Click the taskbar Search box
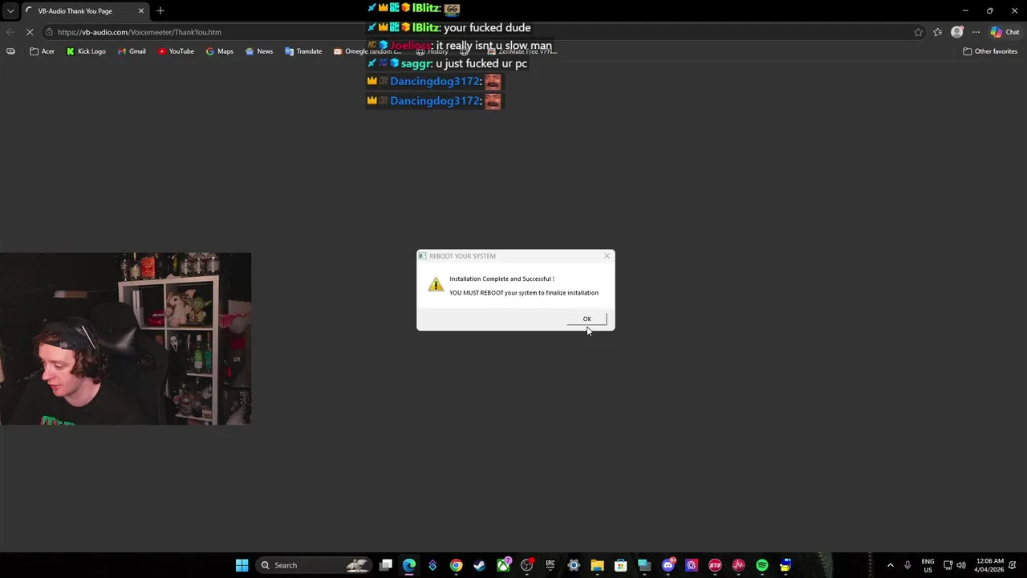1027x578 pixels. (315, 565)
